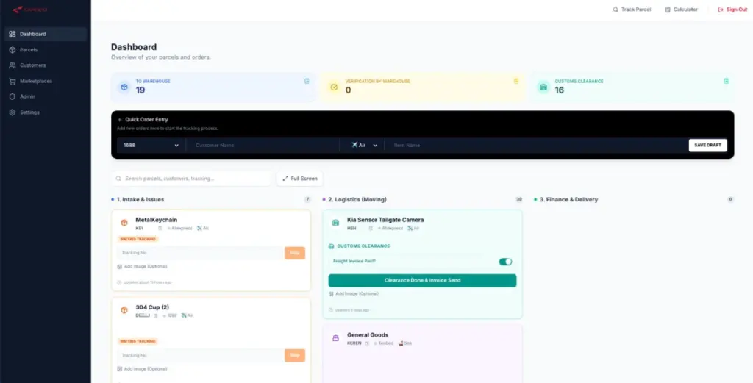Open the 1688 marketplace dropdown
Image resolution: width=753 pixels, height=383 pixels.
151,146
